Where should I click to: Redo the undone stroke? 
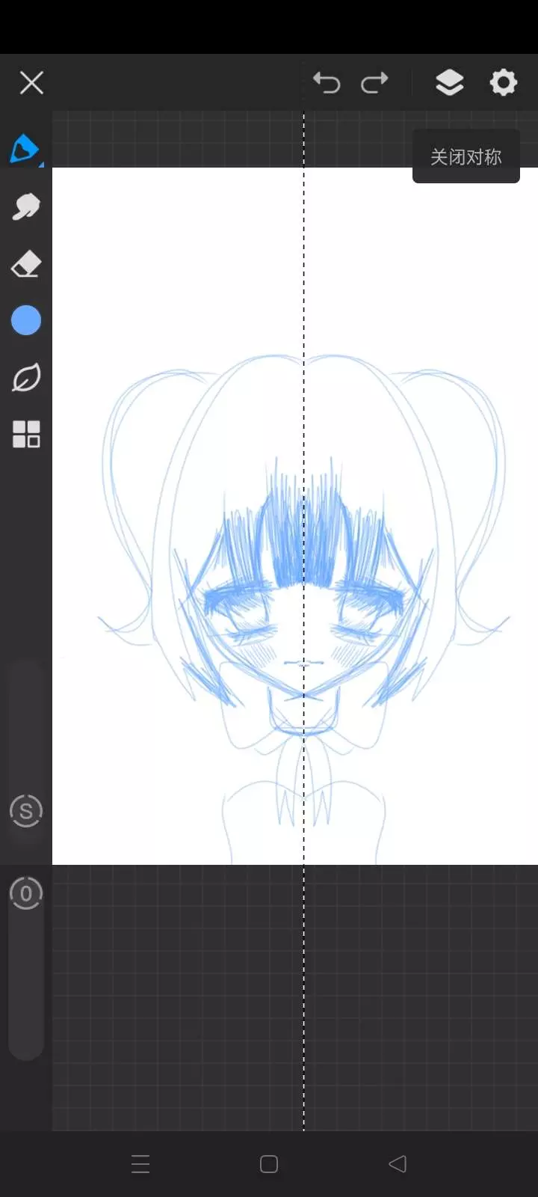[x=374, y=82]
